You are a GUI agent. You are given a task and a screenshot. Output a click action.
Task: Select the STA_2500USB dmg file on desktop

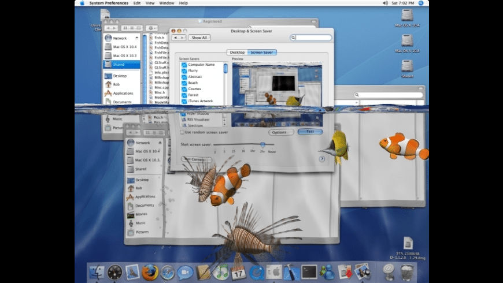pos(408,248)
